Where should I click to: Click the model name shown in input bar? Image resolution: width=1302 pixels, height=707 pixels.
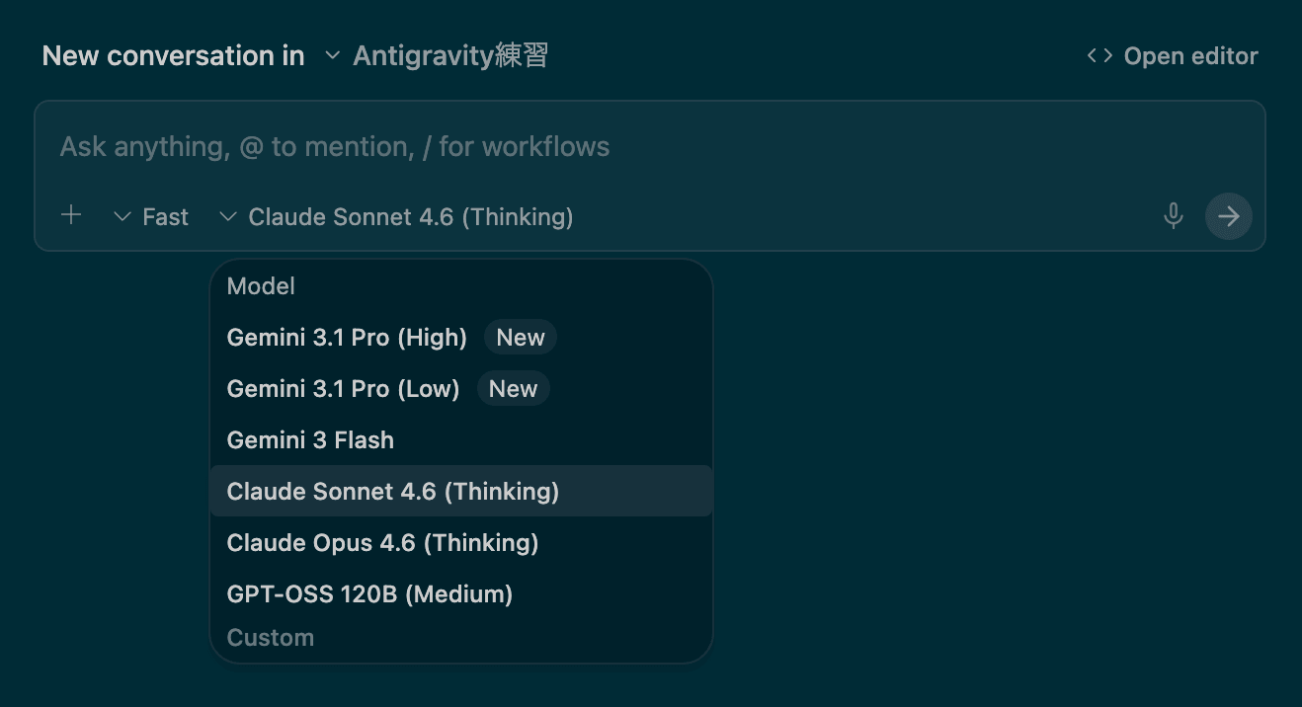coord(410,217)
